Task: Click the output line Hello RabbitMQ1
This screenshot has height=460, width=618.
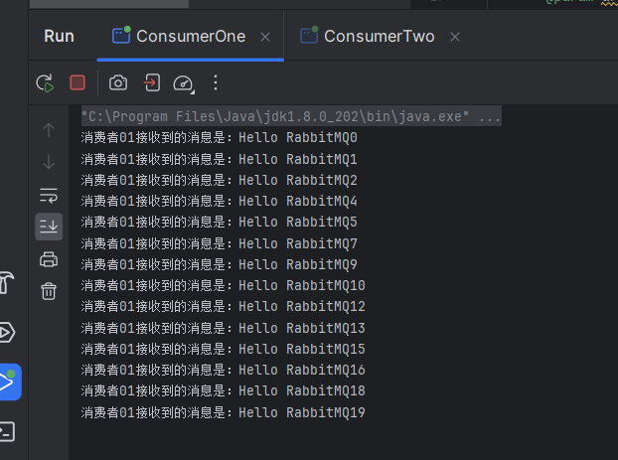Action: click(220, 159)
